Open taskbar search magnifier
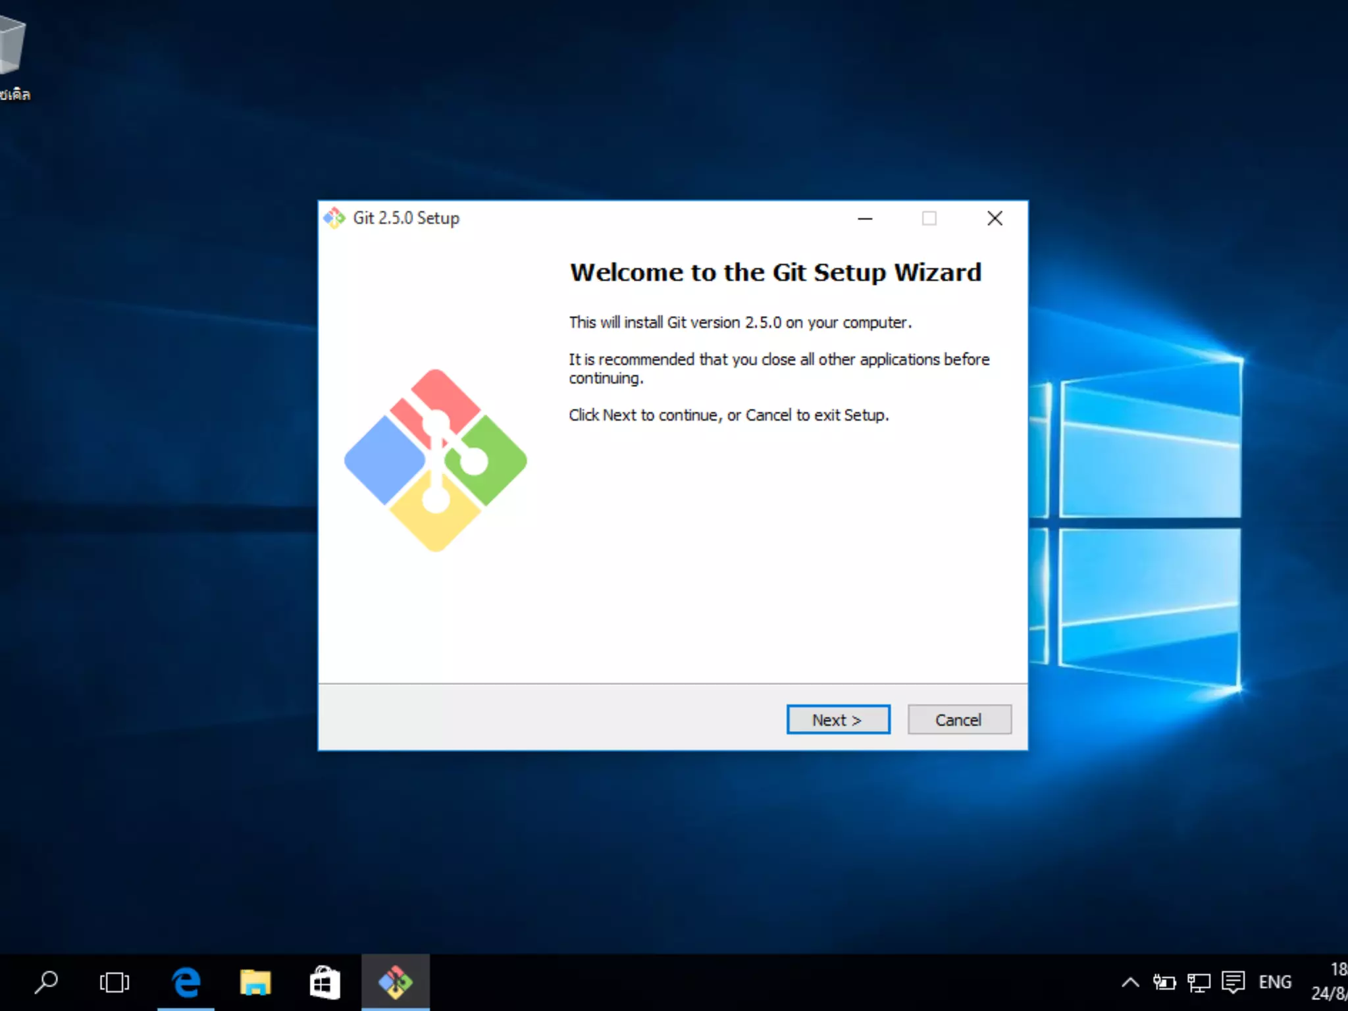Viewport: 1348px width, 1011px height. tap(46, 982)
